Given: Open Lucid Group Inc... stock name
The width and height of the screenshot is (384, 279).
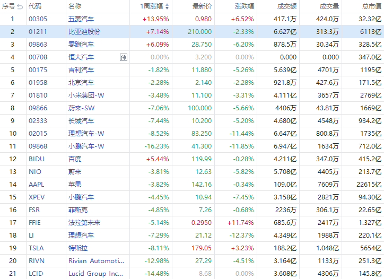Looking at the screenshot, I should [96, 274].
